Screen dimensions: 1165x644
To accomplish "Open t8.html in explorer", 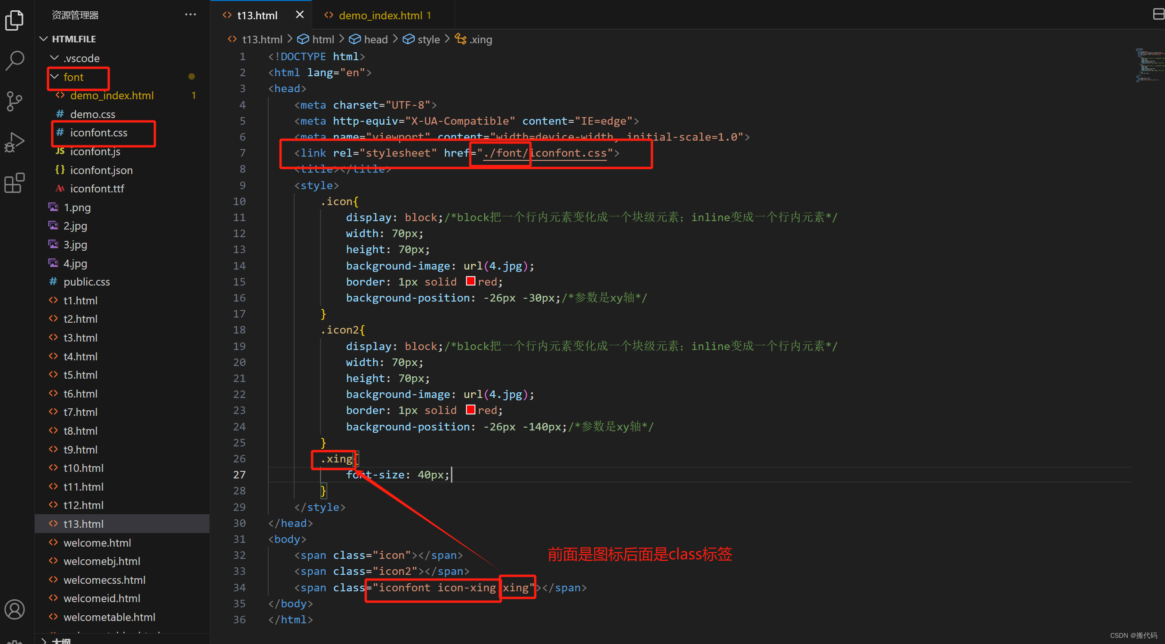I will (122, 431).
